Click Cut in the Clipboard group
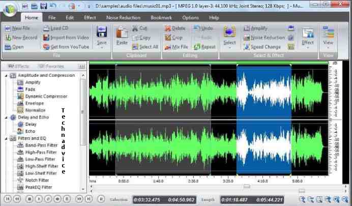Viewport: 352px width, 206px height. pyautogui.click(x=139, y=28)
